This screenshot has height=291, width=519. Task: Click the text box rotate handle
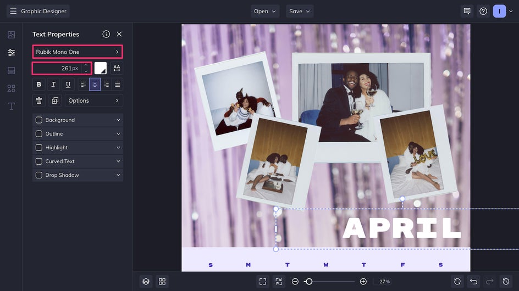tap(402, 199)
